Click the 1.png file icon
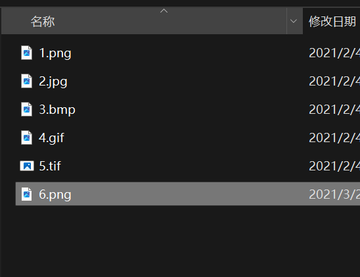The image size is (360, 277). 27,53
